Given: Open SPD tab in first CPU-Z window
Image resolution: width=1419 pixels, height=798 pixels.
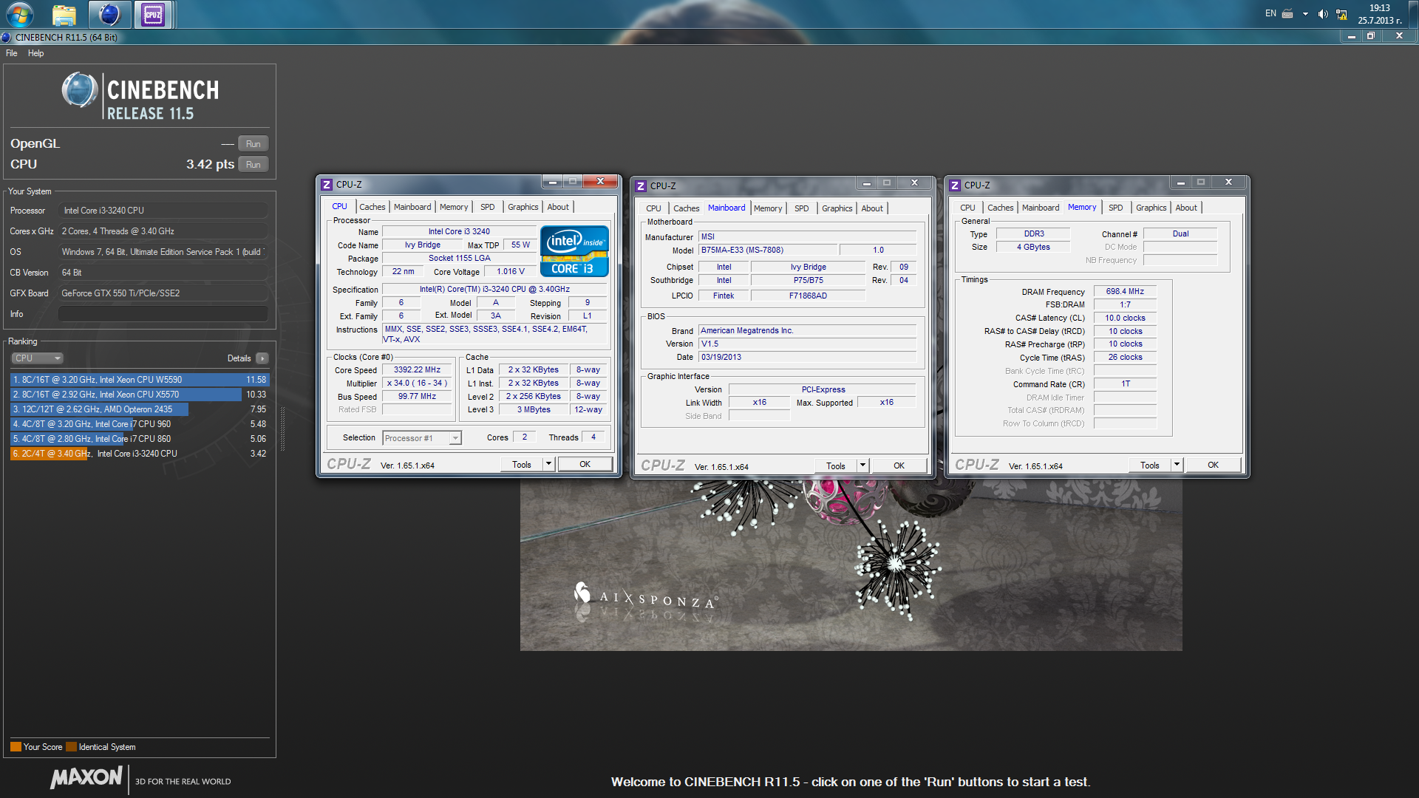Looking at the screenshot, I should tap(488, 207).
